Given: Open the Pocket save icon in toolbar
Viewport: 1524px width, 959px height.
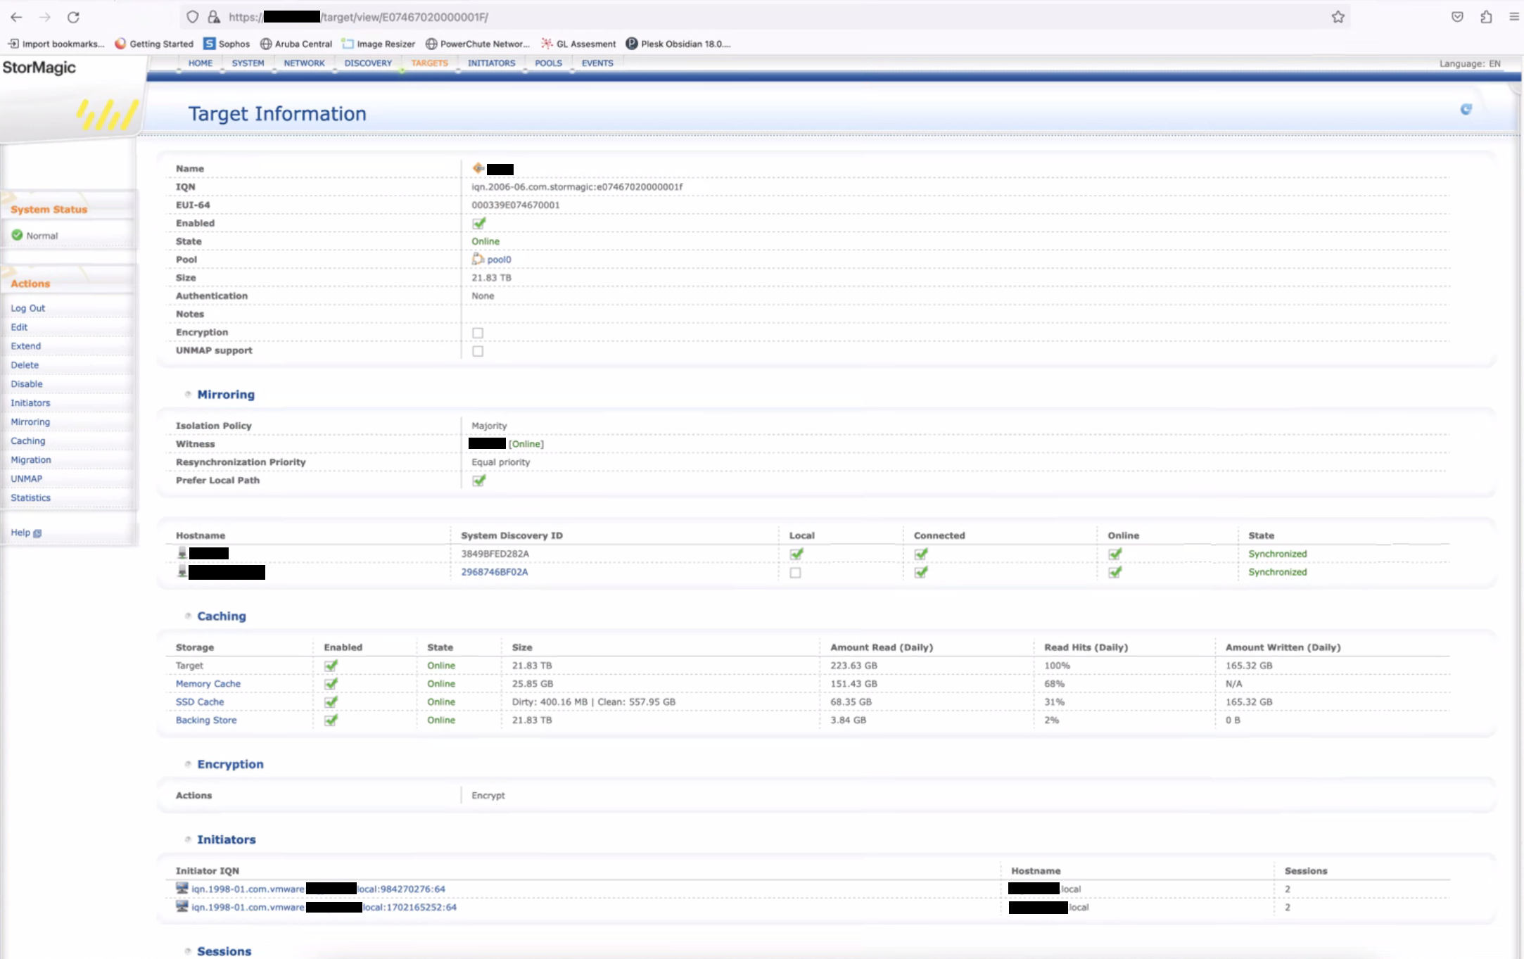Looking at the screenshot, I should point(1457,17).
